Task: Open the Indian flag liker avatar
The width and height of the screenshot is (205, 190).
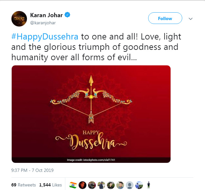Action: coord(73,185)
